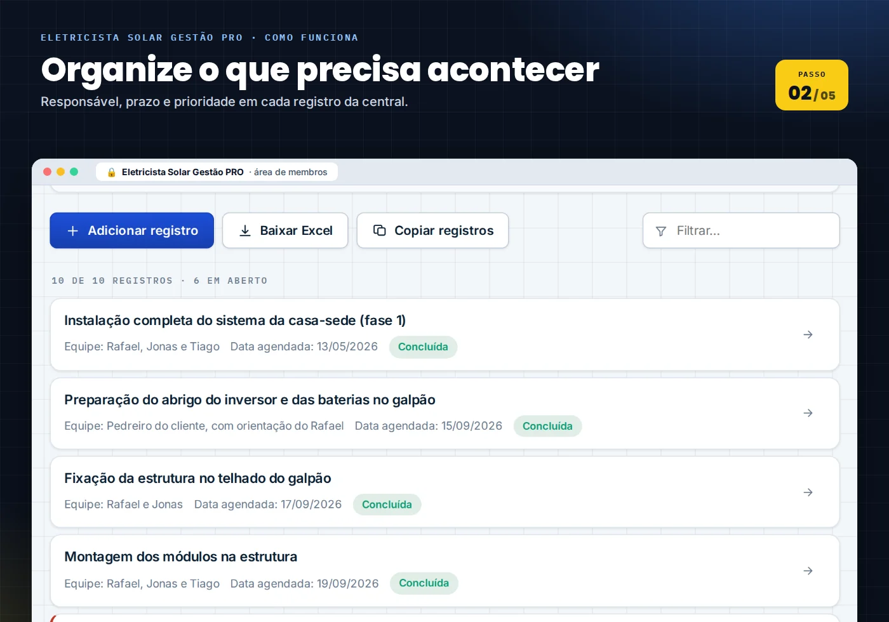Screen dimensions: 889x622
Task: Open the Fixação da estrutura record arrow
Action: click(x=808, y=493)
